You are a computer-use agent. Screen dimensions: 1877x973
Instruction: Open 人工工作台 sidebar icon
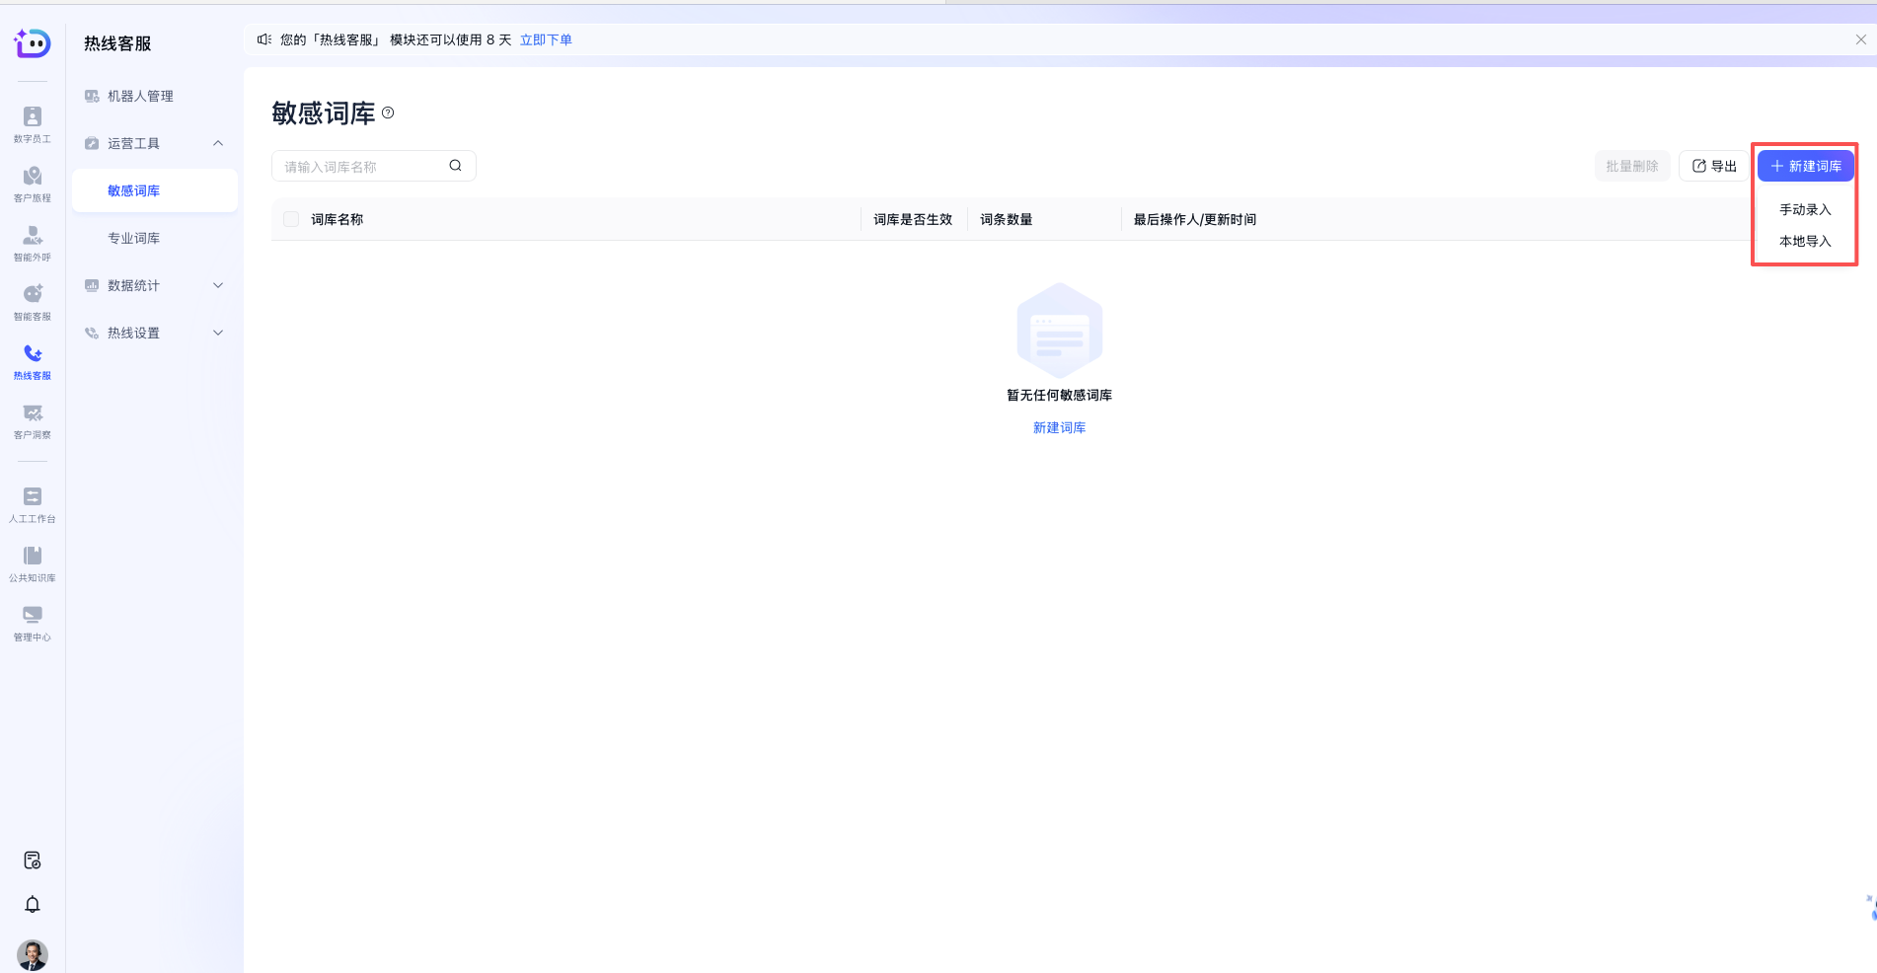33,504
